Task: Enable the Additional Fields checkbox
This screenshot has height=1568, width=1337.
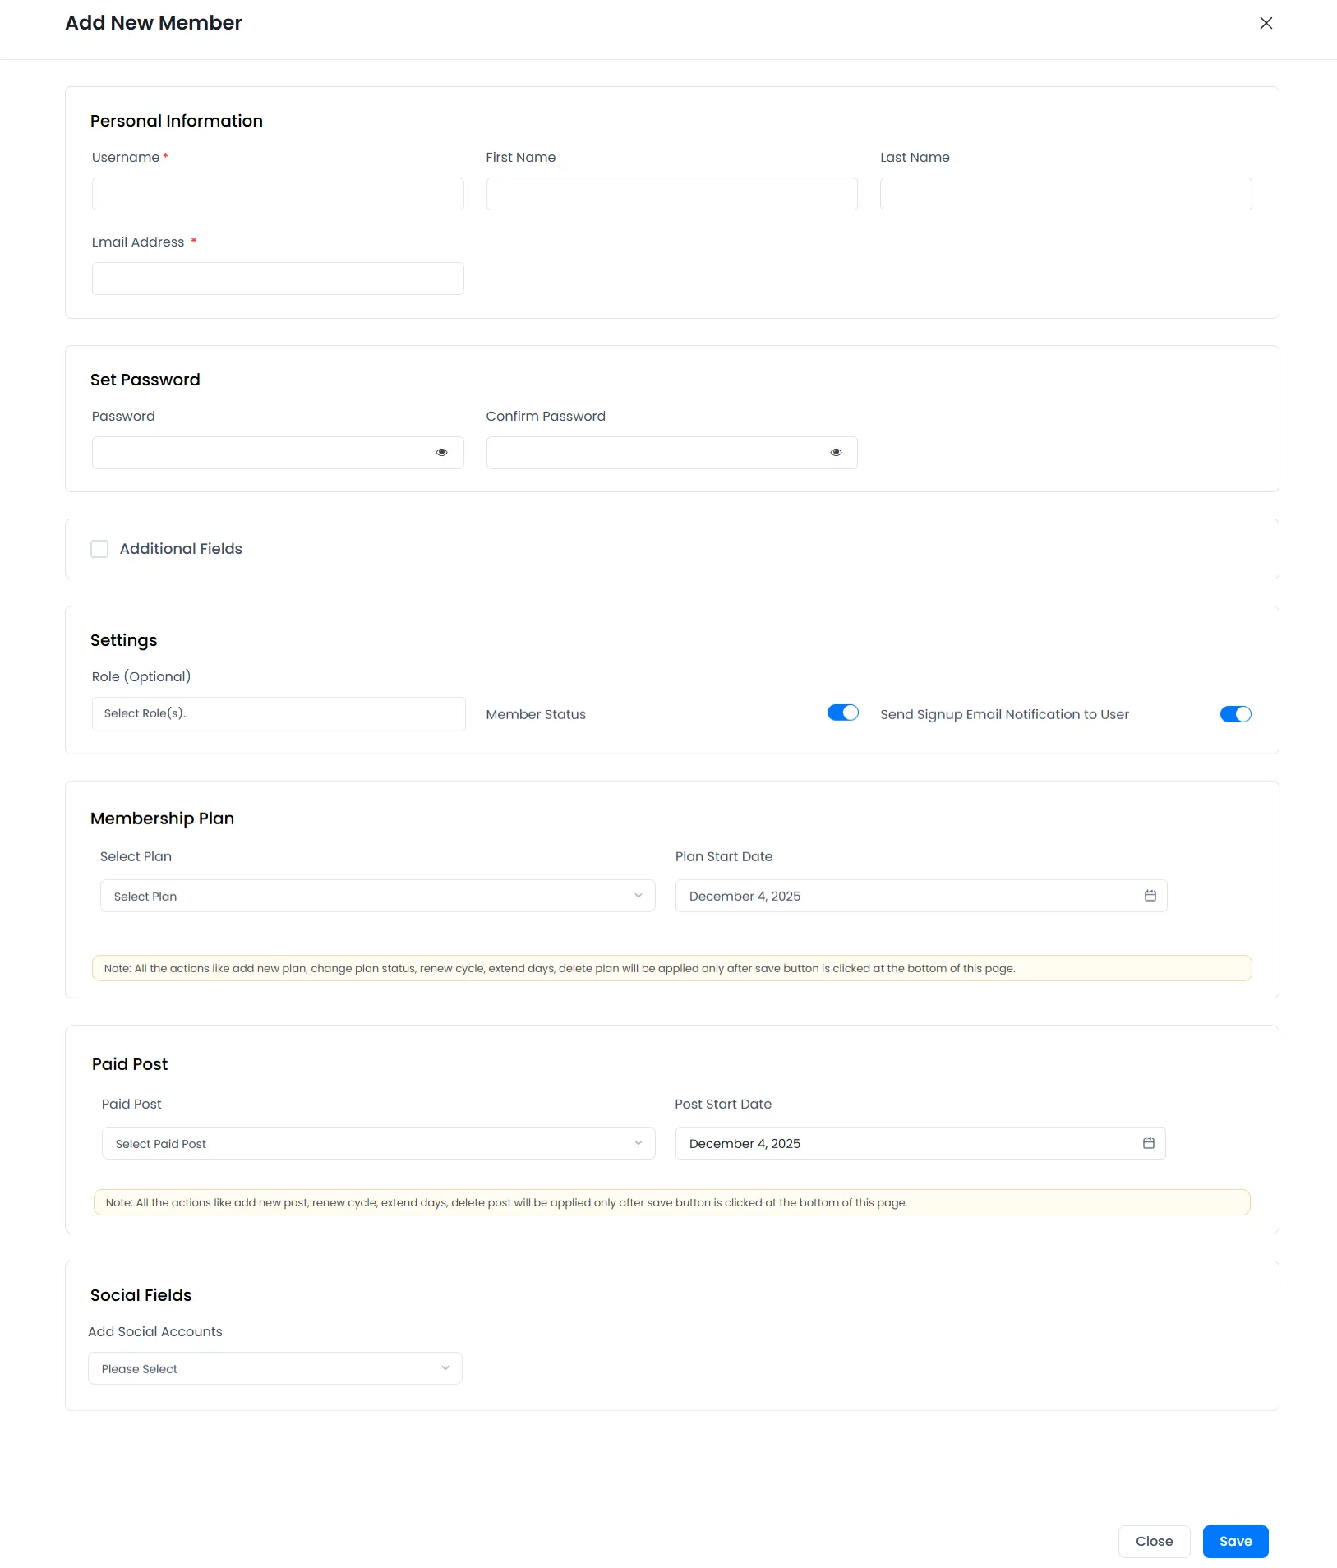Action: (x=99, y=548)
